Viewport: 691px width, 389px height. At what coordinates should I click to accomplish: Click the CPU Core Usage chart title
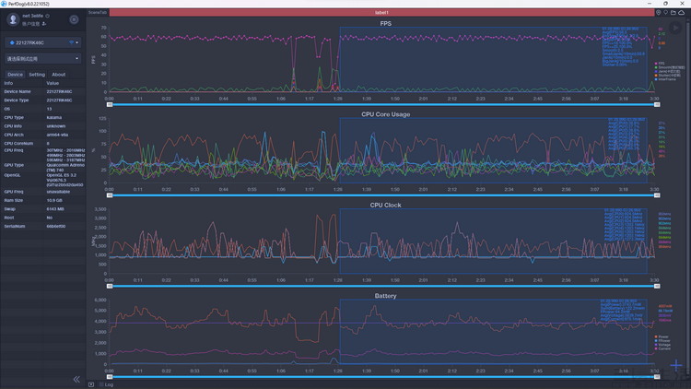(x=386, y=114)
